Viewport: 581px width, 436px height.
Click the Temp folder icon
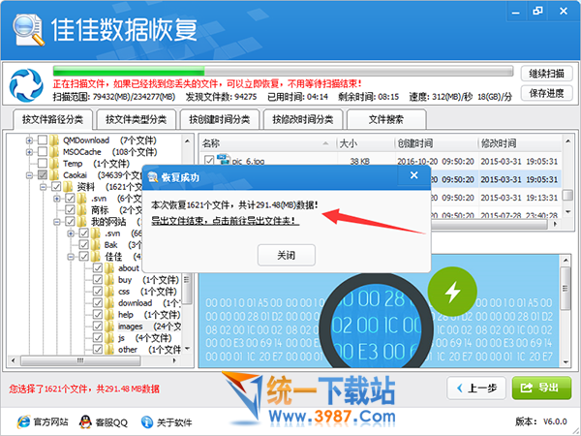(54, 164)
